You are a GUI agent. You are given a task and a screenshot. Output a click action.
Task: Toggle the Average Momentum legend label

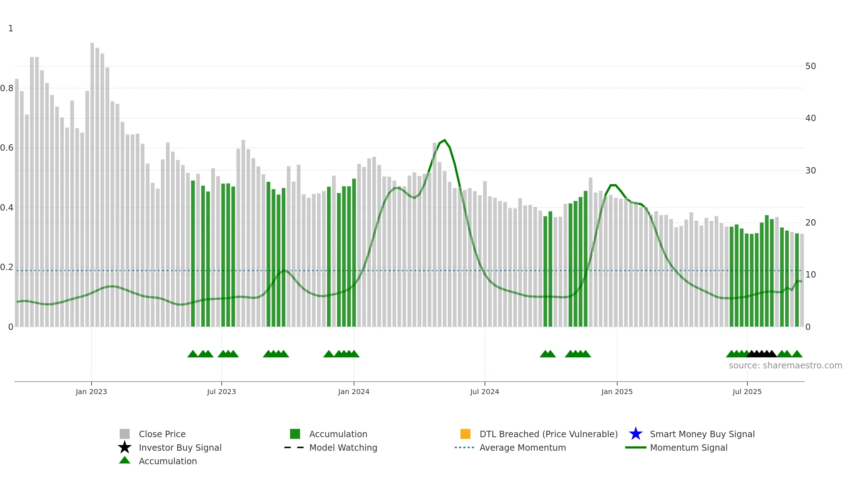pyautogui.click(x=523, y=448)
